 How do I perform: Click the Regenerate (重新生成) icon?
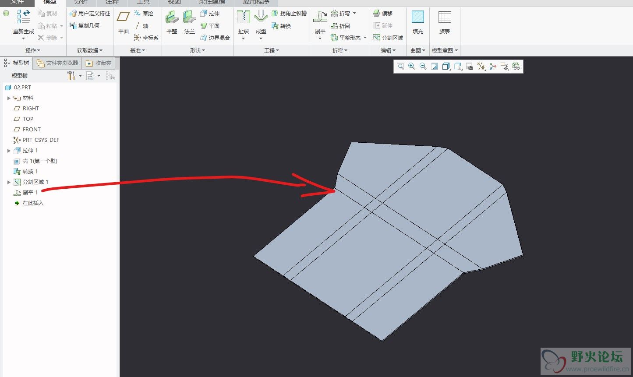[24, 17]
